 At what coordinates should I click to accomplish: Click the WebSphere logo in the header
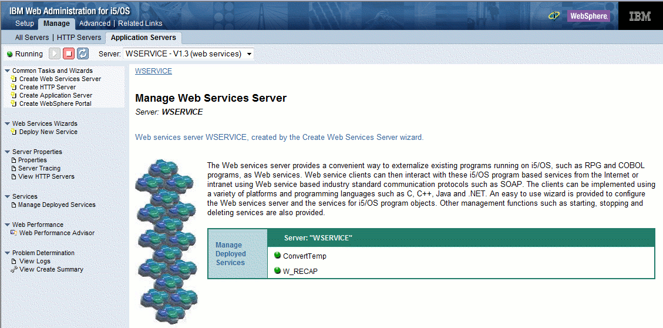pos(588,16)
